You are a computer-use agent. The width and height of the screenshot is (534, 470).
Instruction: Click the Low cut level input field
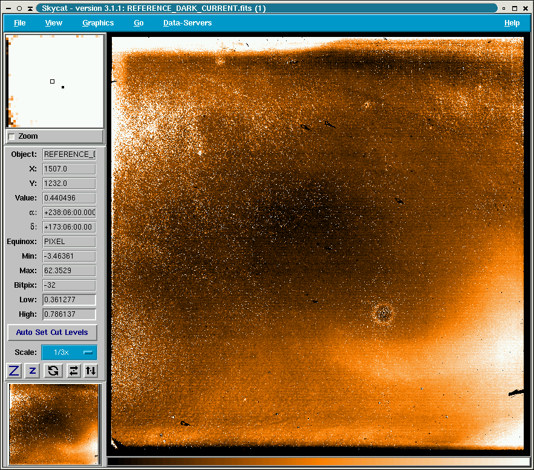tap(69, 300)
